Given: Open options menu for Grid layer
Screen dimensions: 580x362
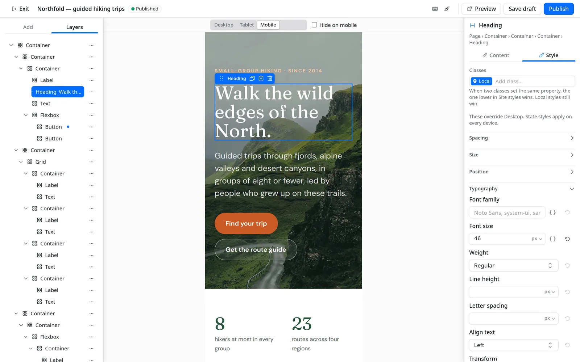Looking at the screenshot, I should [91, 162].
